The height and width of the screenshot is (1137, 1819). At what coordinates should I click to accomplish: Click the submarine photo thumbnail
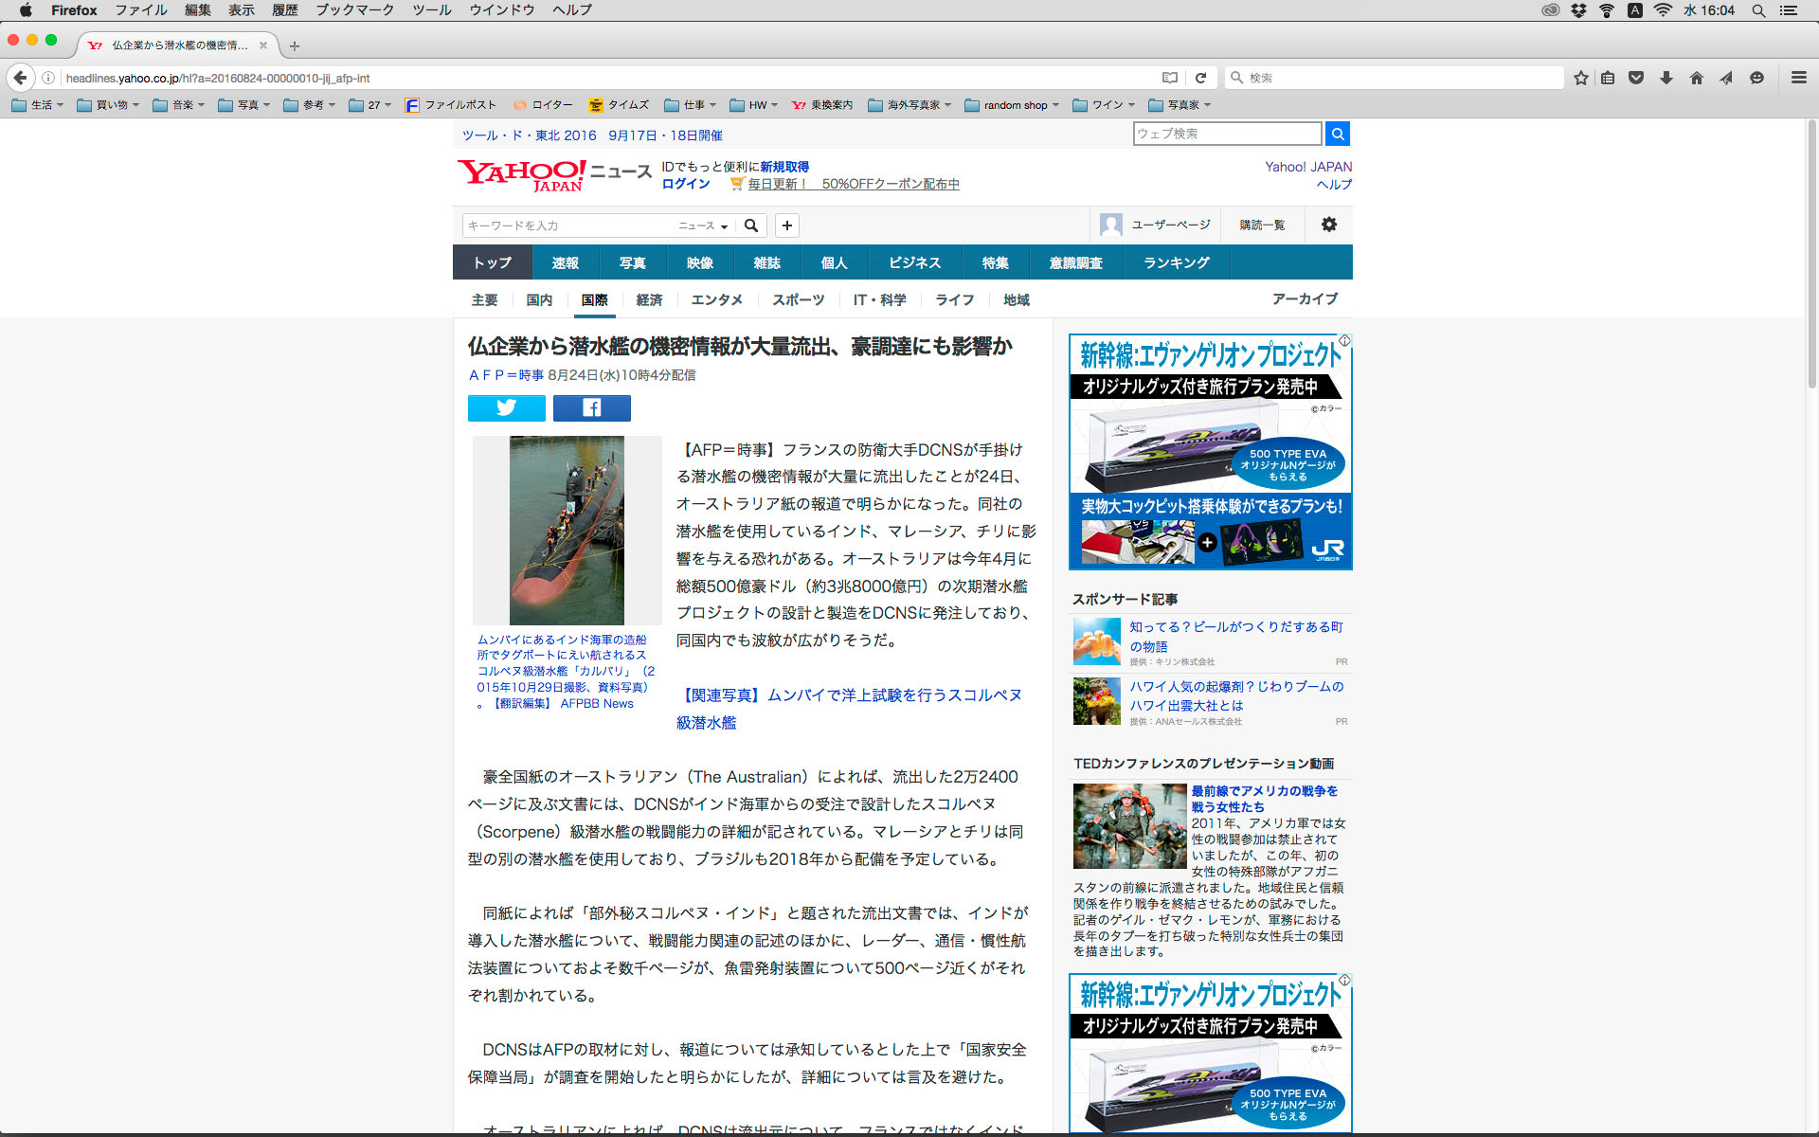[x=567, y=530]
